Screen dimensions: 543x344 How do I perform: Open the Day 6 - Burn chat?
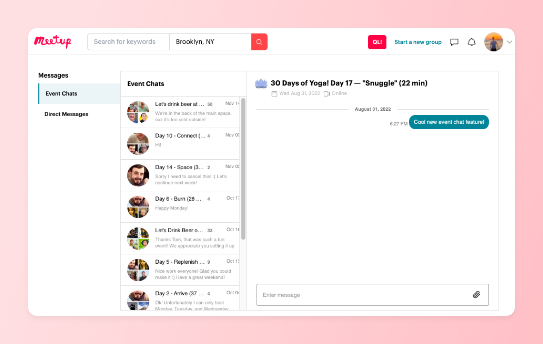180,207
